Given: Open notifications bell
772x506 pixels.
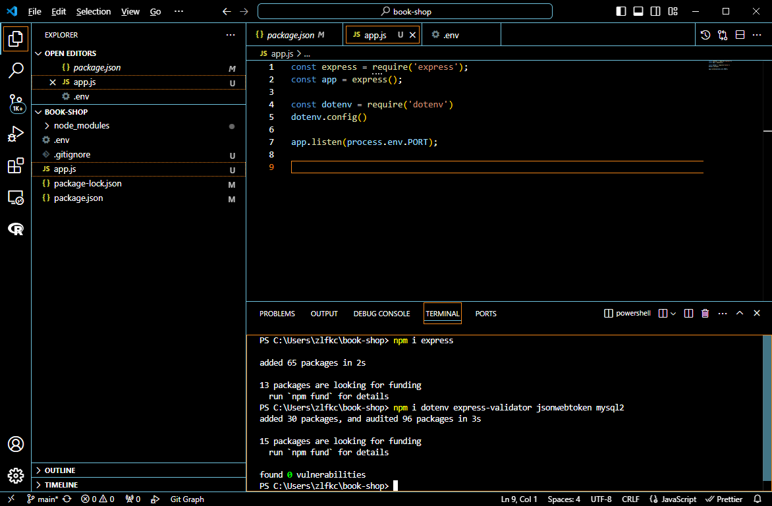Looking at the screenshot, I should coord(758,499).
